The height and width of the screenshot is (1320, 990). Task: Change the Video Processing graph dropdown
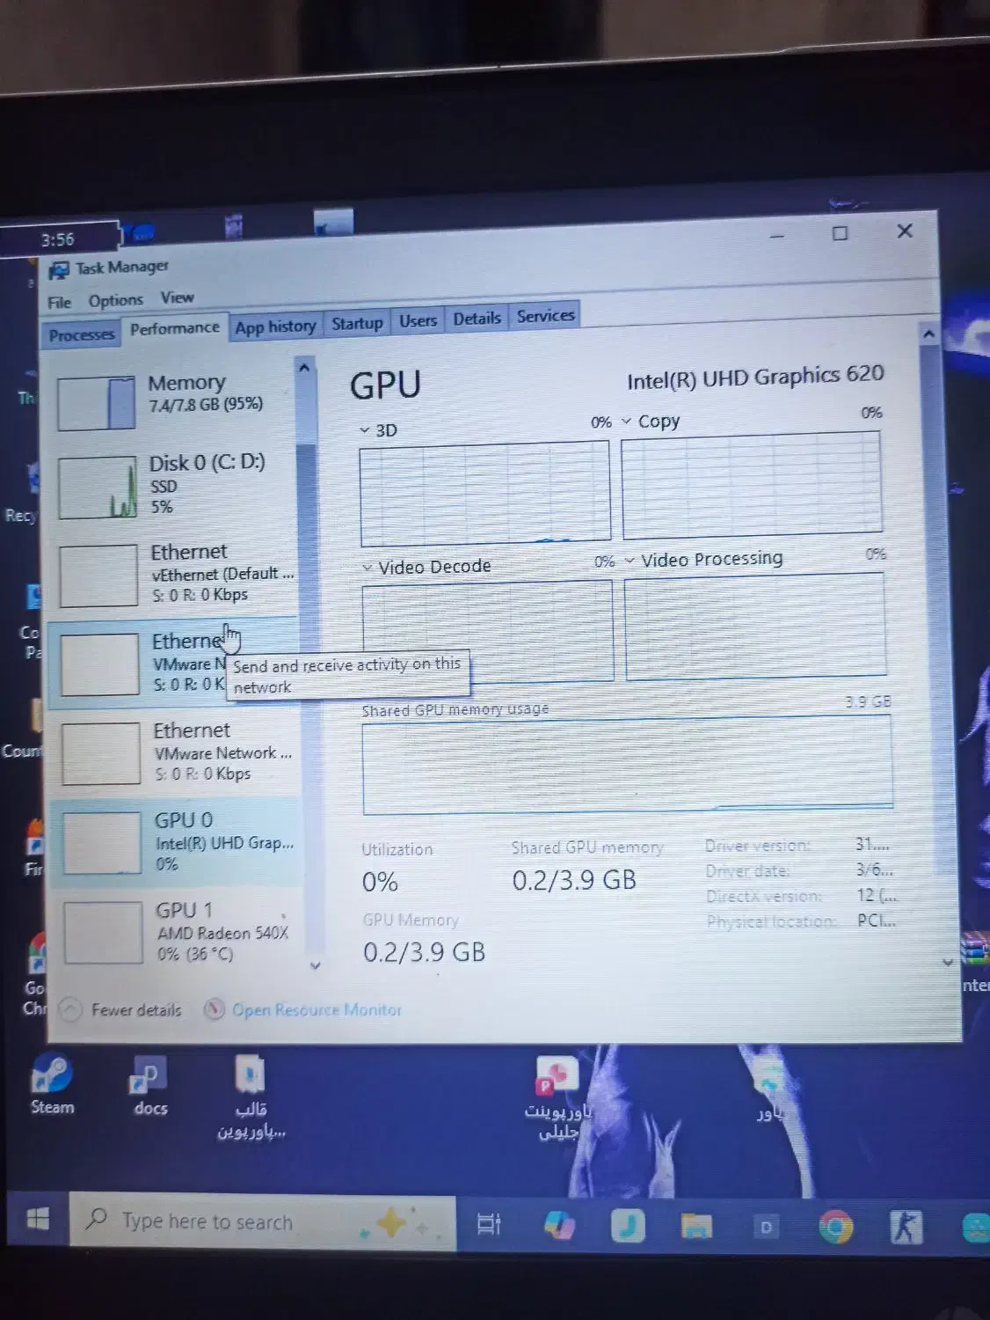tap(630, 561)
